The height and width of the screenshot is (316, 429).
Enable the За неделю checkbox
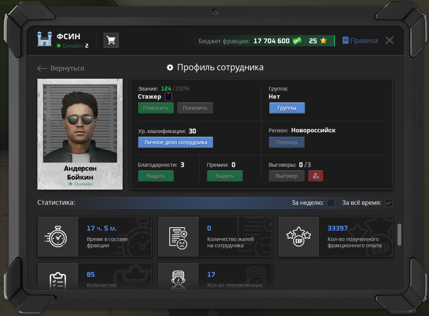pos(331,203)
